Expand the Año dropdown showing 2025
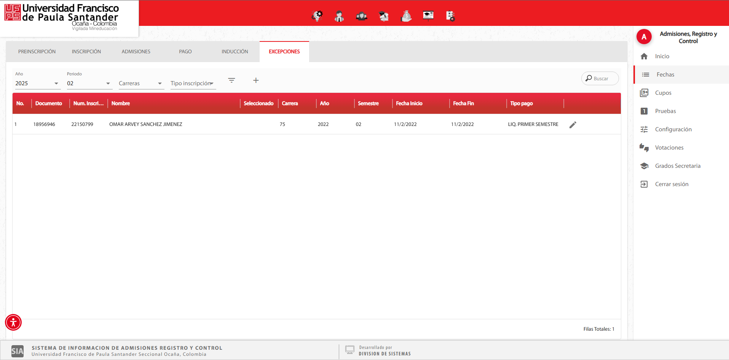Image resolution: width=729 pixels, height=360 pixels. pos(37,83)
